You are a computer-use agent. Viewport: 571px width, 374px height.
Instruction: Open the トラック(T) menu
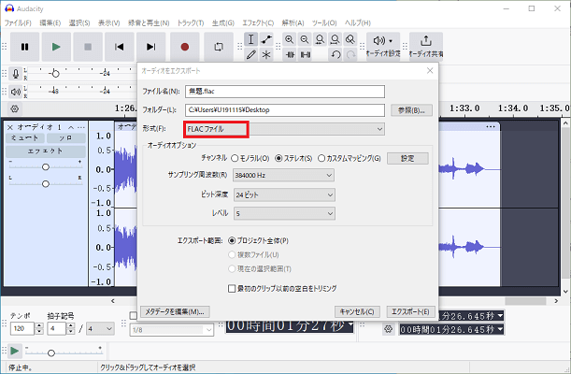tap(191, 23)
